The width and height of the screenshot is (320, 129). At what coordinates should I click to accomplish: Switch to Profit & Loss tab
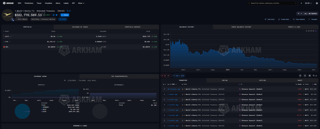294,27
